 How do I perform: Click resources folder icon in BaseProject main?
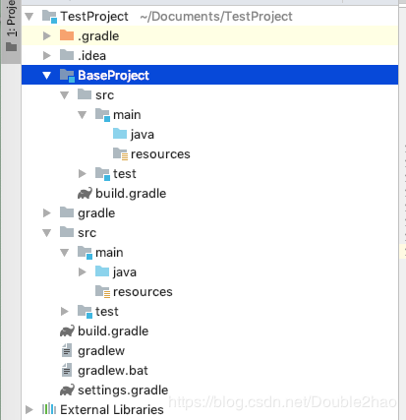coord(120,153)
